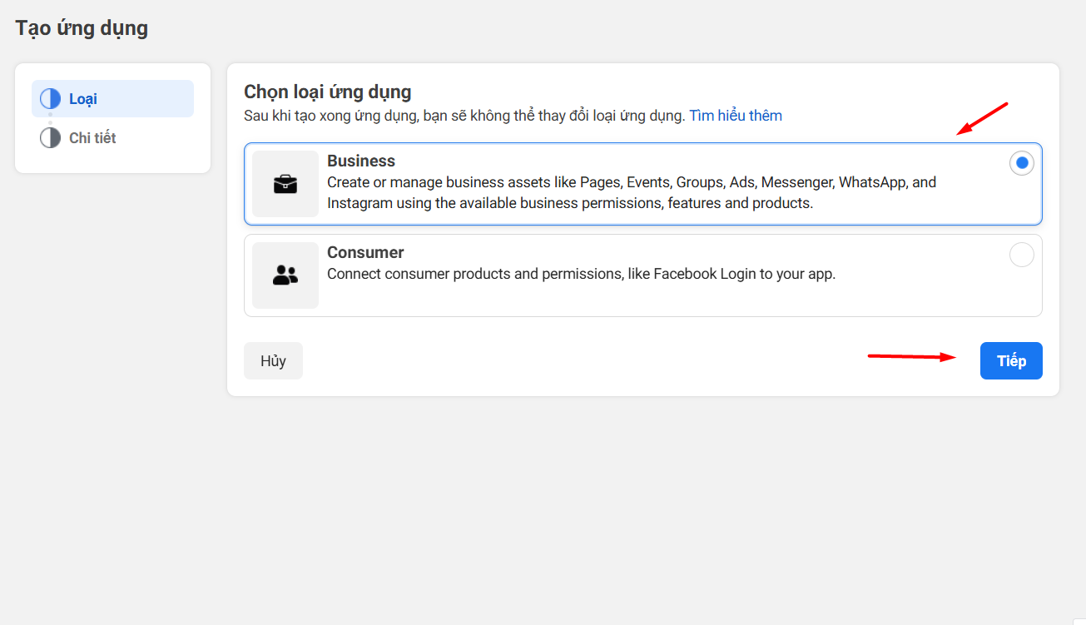Click the half-circle icon beside Chi tiết

tap(51, 137)
